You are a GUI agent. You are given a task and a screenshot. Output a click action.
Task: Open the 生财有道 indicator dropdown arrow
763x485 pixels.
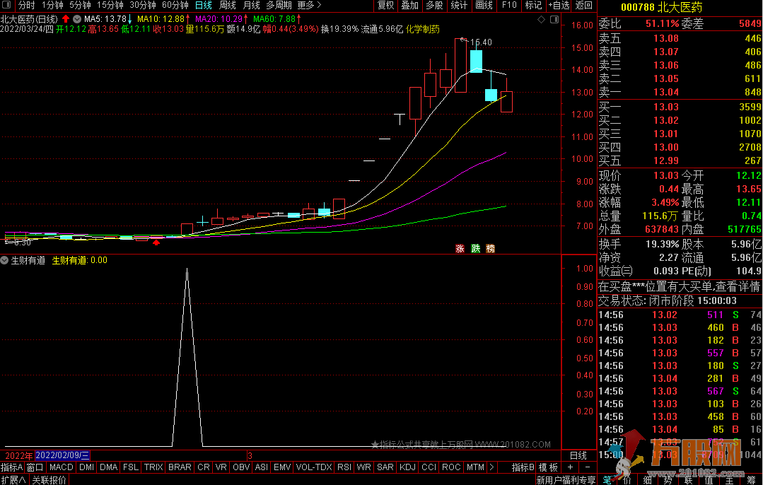point(5,260)
